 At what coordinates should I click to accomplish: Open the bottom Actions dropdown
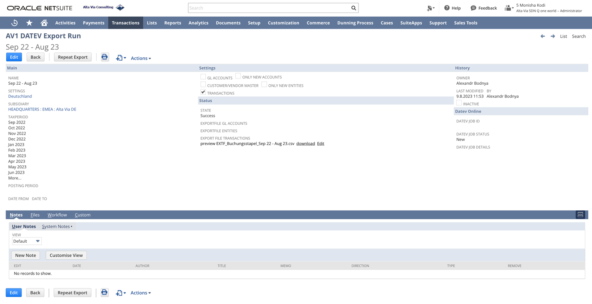tap(141, 293)
